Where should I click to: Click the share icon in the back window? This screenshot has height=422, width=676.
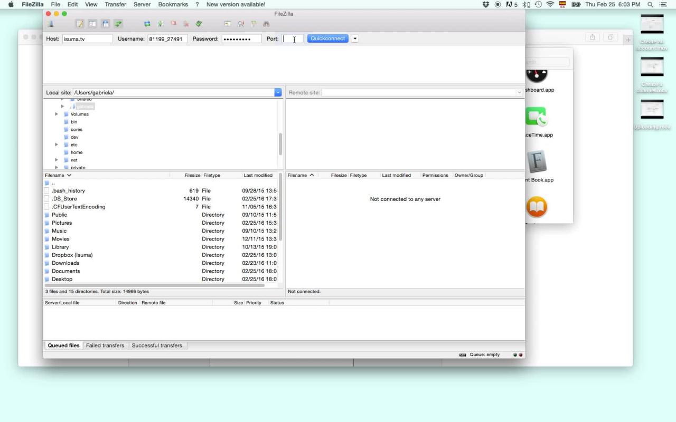pos(592,37)
